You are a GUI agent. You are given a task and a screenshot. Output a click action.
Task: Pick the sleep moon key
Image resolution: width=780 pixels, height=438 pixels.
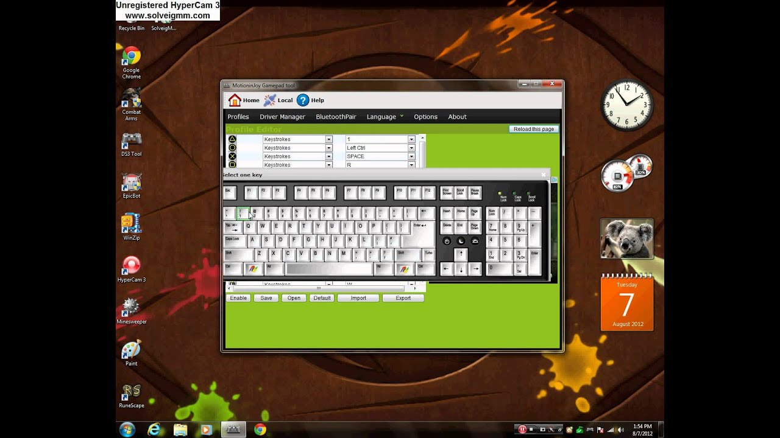(461, 241)
